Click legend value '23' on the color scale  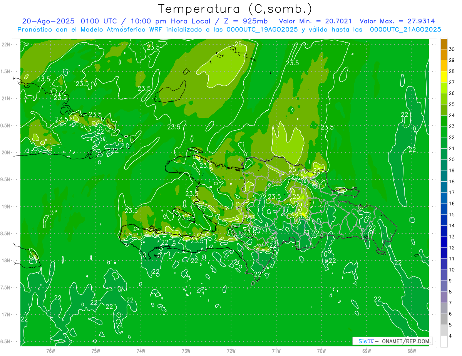[x=452, y=126]
